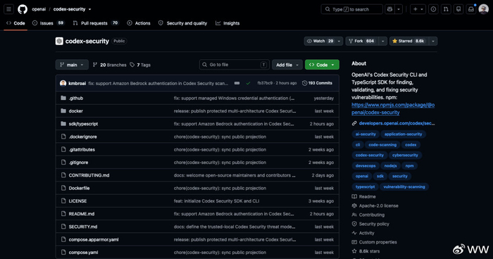493x259 pixels.
Task: Click the Go to file search box
Action: 235,65
